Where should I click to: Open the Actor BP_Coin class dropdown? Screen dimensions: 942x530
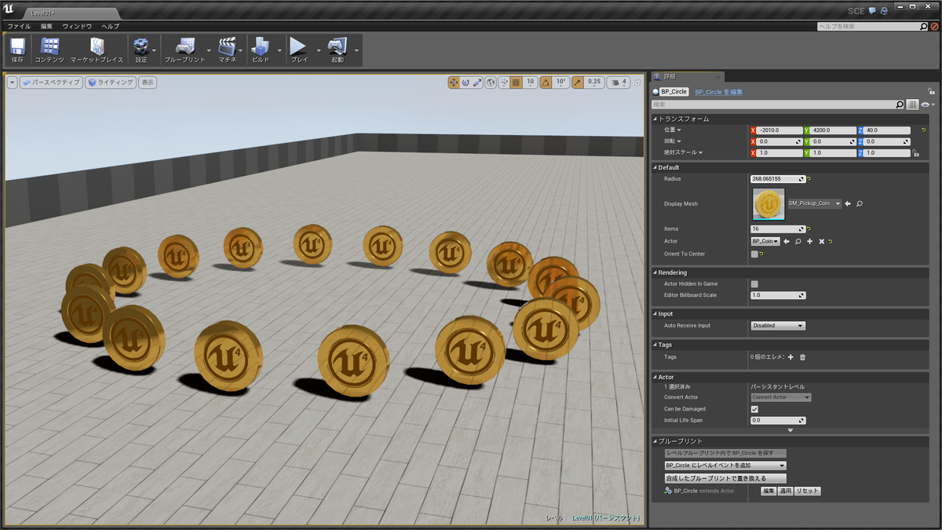tap(765, 241)
